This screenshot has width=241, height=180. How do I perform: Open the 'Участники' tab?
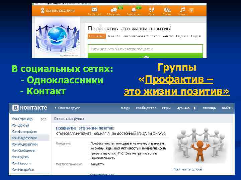162,36
